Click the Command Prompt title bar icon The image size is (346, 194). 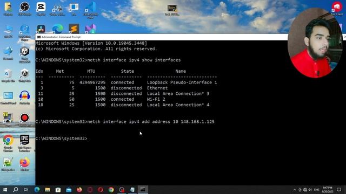pos(39,37)
